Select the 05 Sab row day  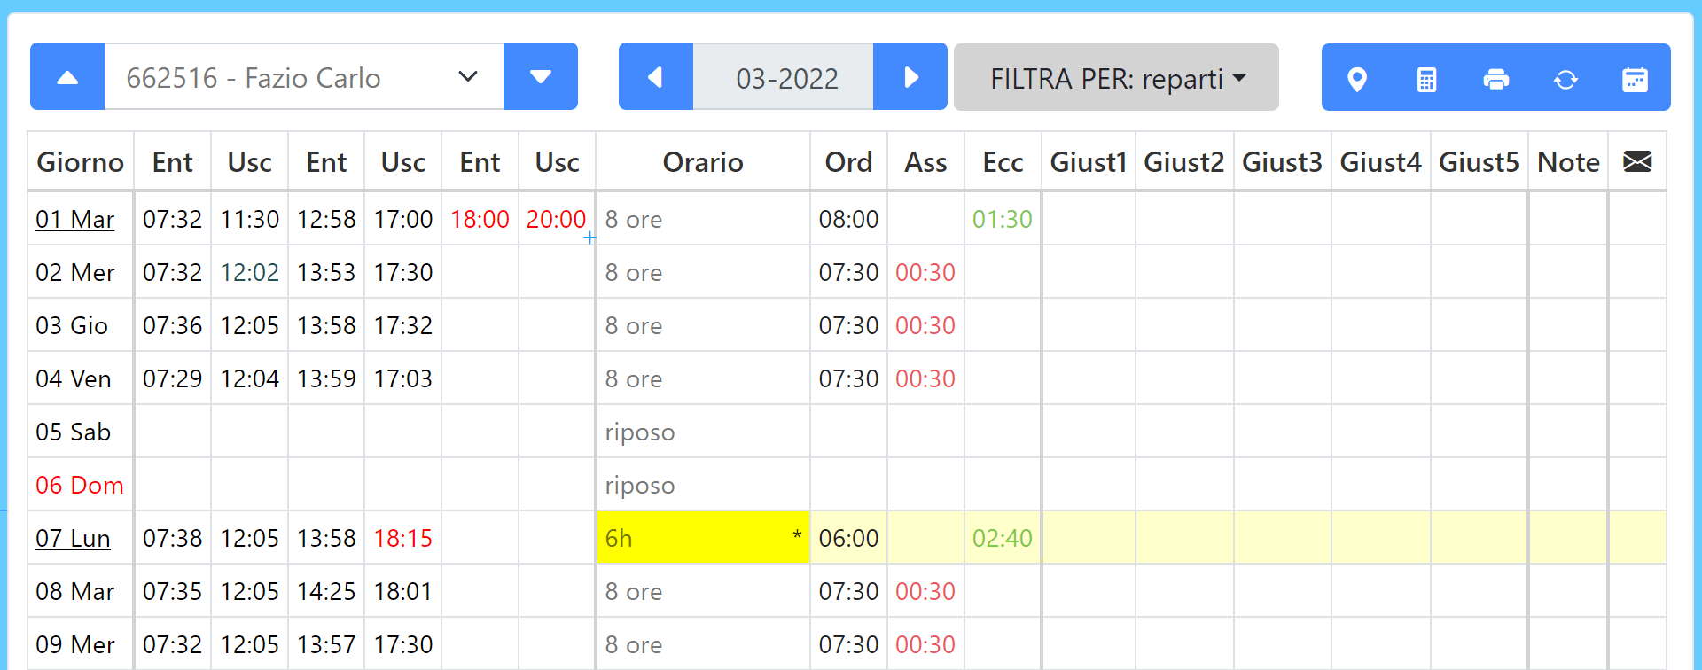(74, 432)
